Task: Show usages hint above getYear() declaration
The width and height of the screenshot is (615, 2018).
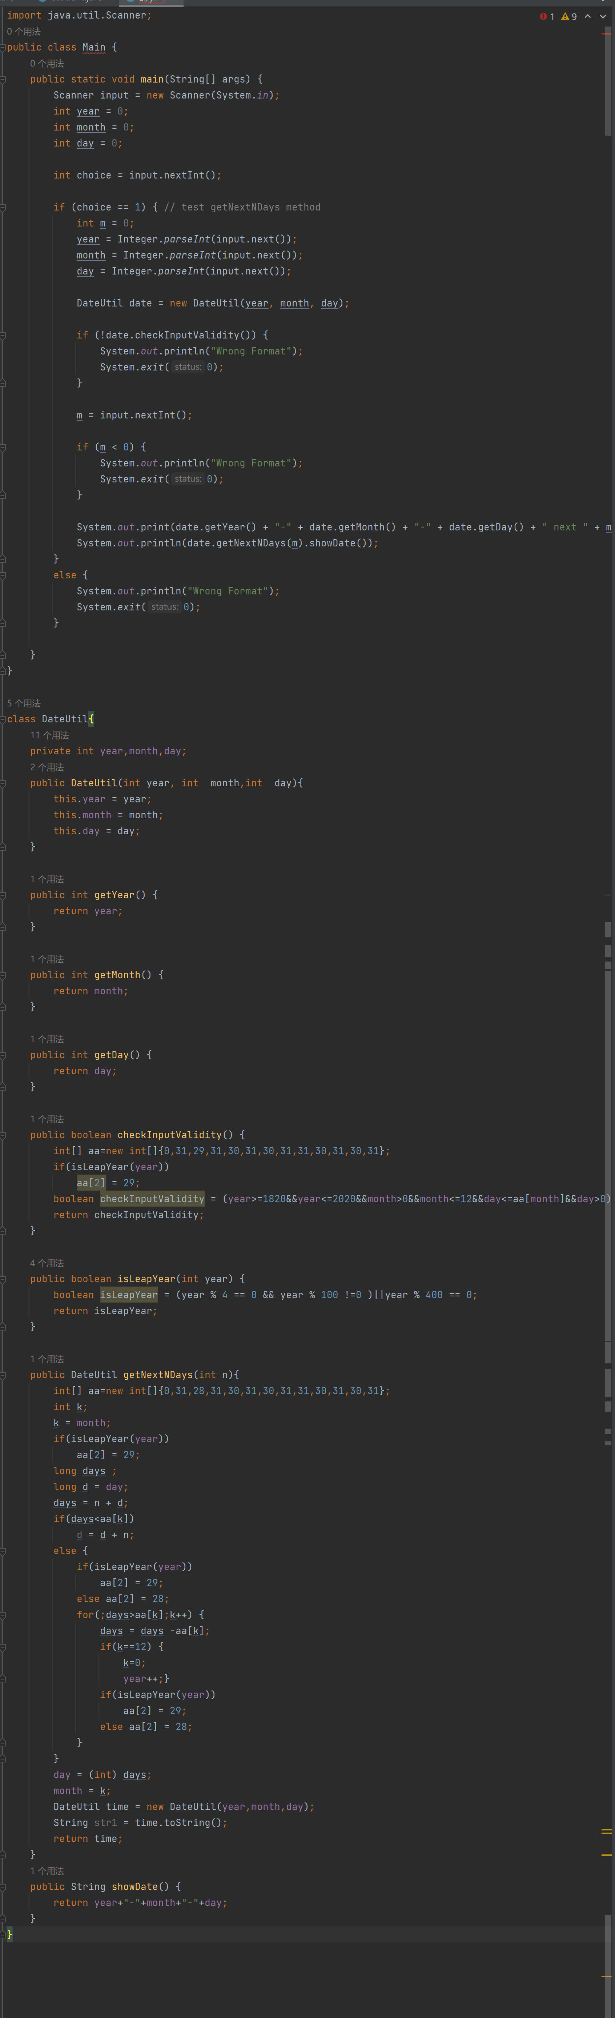Action: point(47,880)
